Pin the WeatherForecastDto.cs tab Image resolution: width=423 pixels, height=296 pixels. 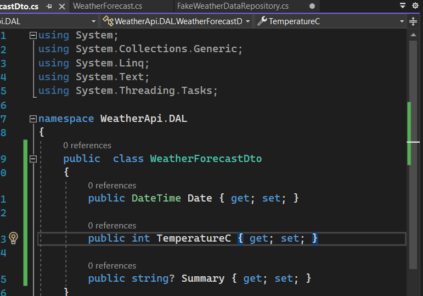49,6
